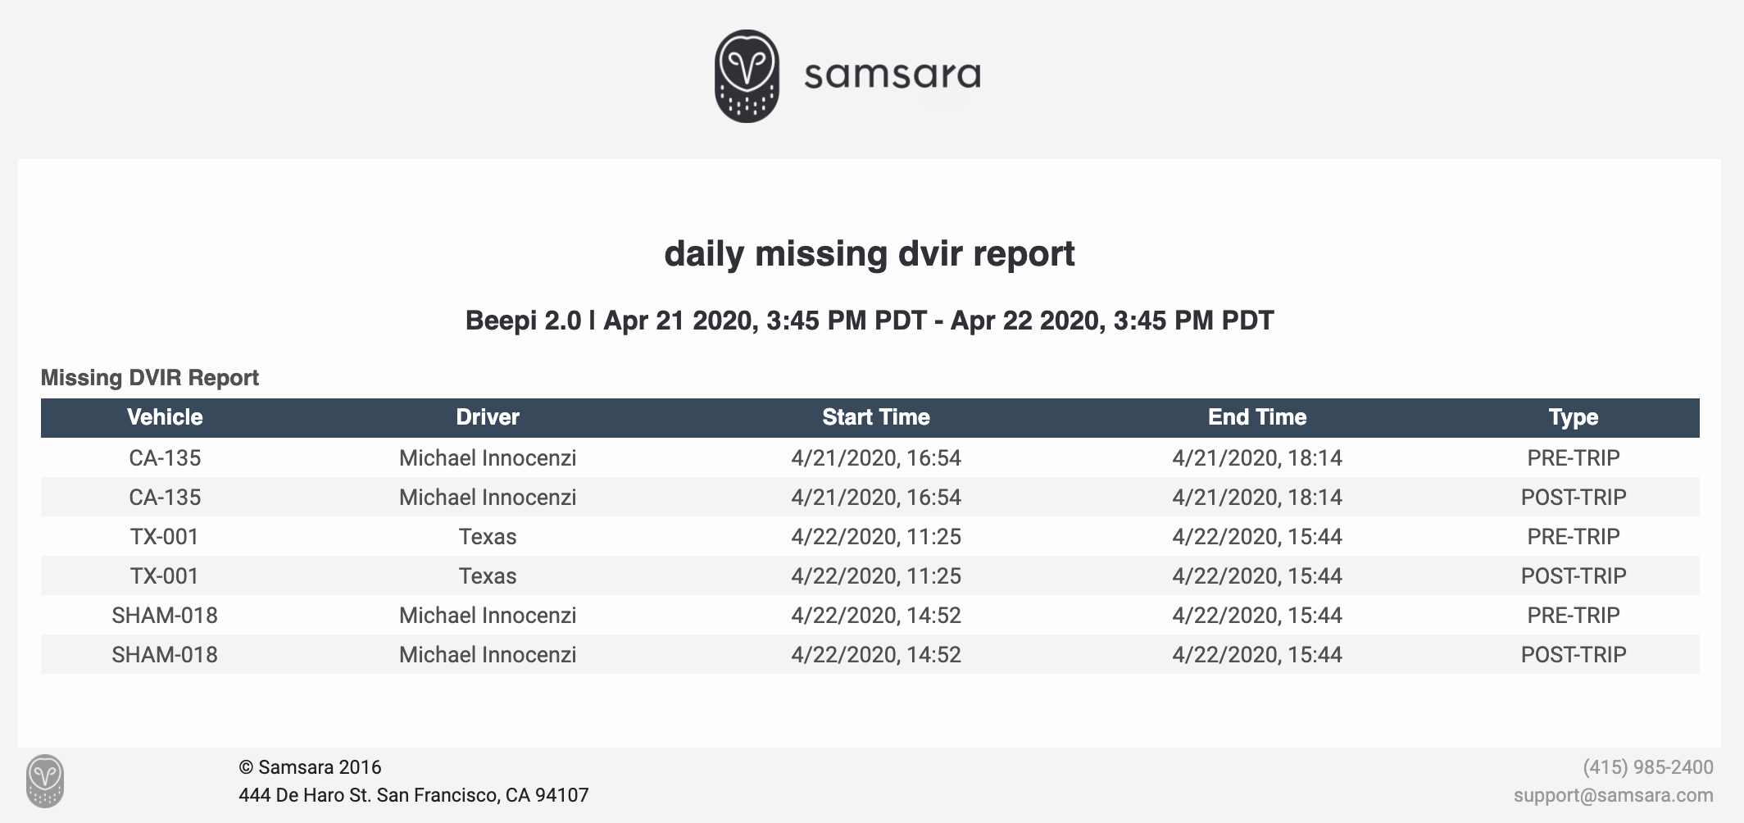The height and width of the screenshot is (823, 1744).
Task: Select the last SHAM-018 vehicle cell
Action: click(x=165, y=654)
